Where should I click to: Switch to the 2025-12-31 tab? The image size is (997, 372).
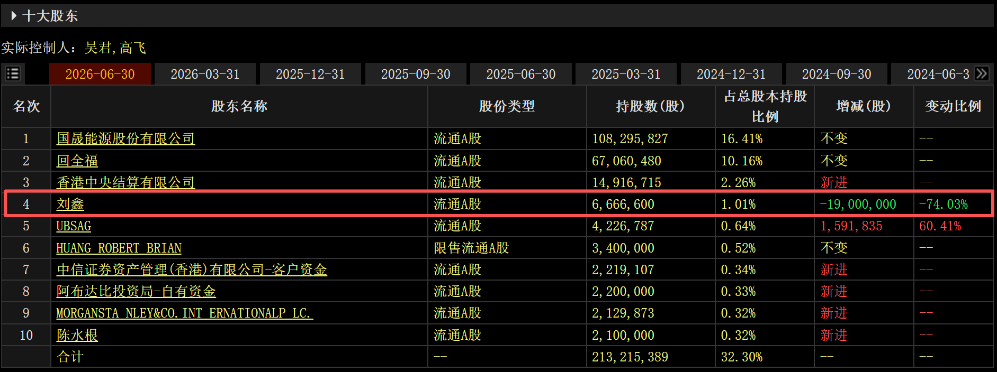click(x=310, y=74)
